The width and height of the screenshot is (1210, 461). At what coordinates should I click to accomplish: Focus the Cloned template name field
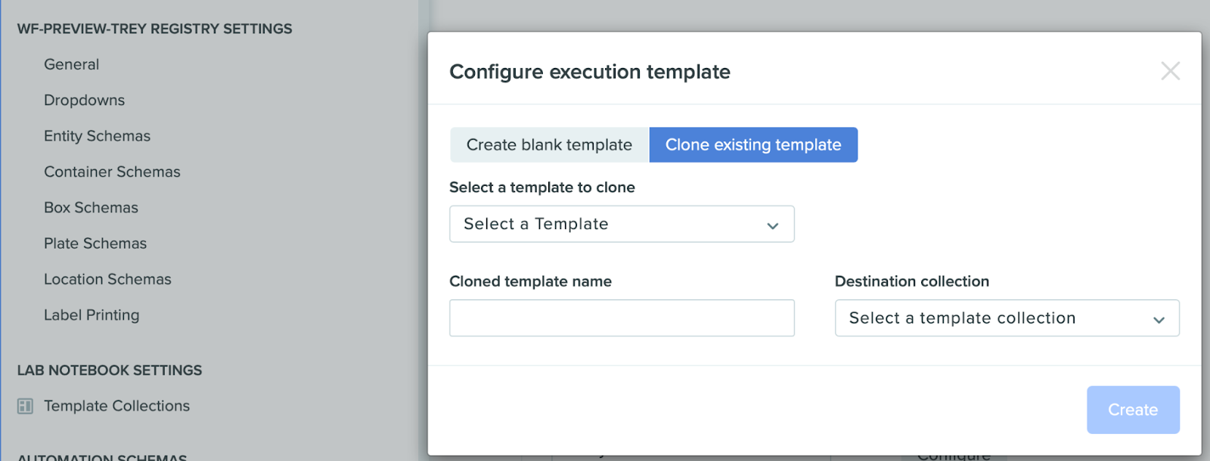click(x=622, y=318)
